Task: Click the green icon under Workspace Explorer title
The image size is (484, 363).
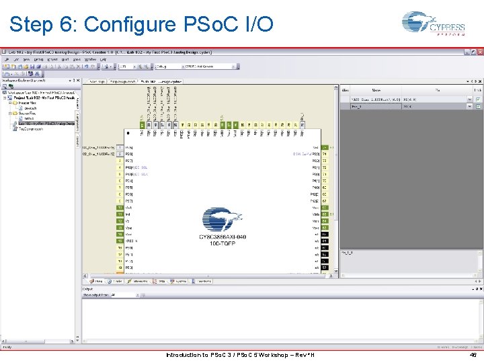Action: 11,87
